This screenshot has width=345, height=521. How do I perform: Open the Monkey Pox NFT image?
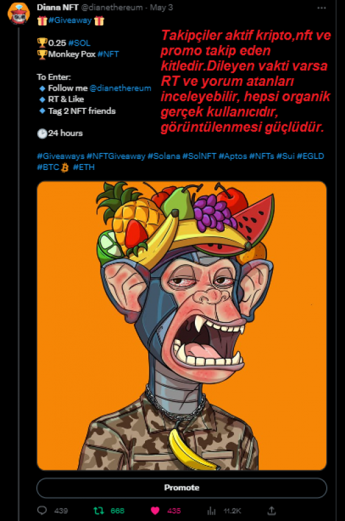coord(182,326)
